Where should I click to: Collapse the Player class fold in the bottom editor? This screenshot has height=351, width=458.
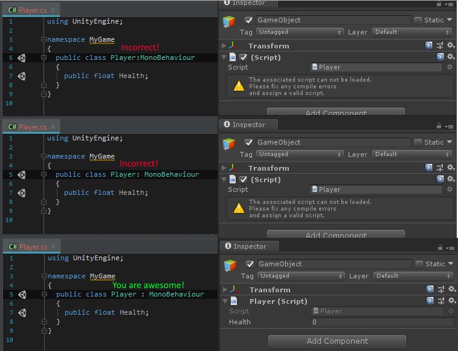tap(44, 294)
